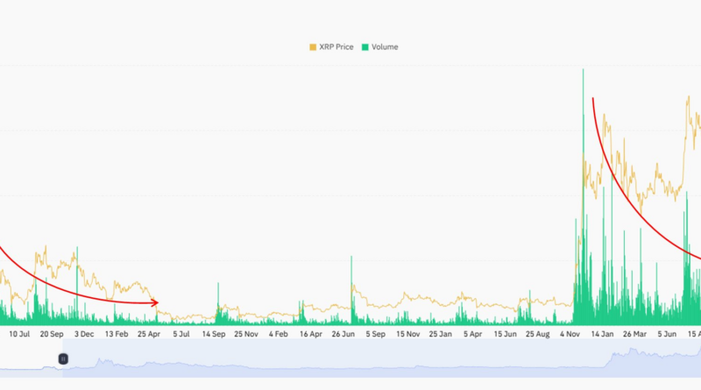Click the highlighted range in the navigator
The height and width of the screenshot is (390, 701).
377,359
